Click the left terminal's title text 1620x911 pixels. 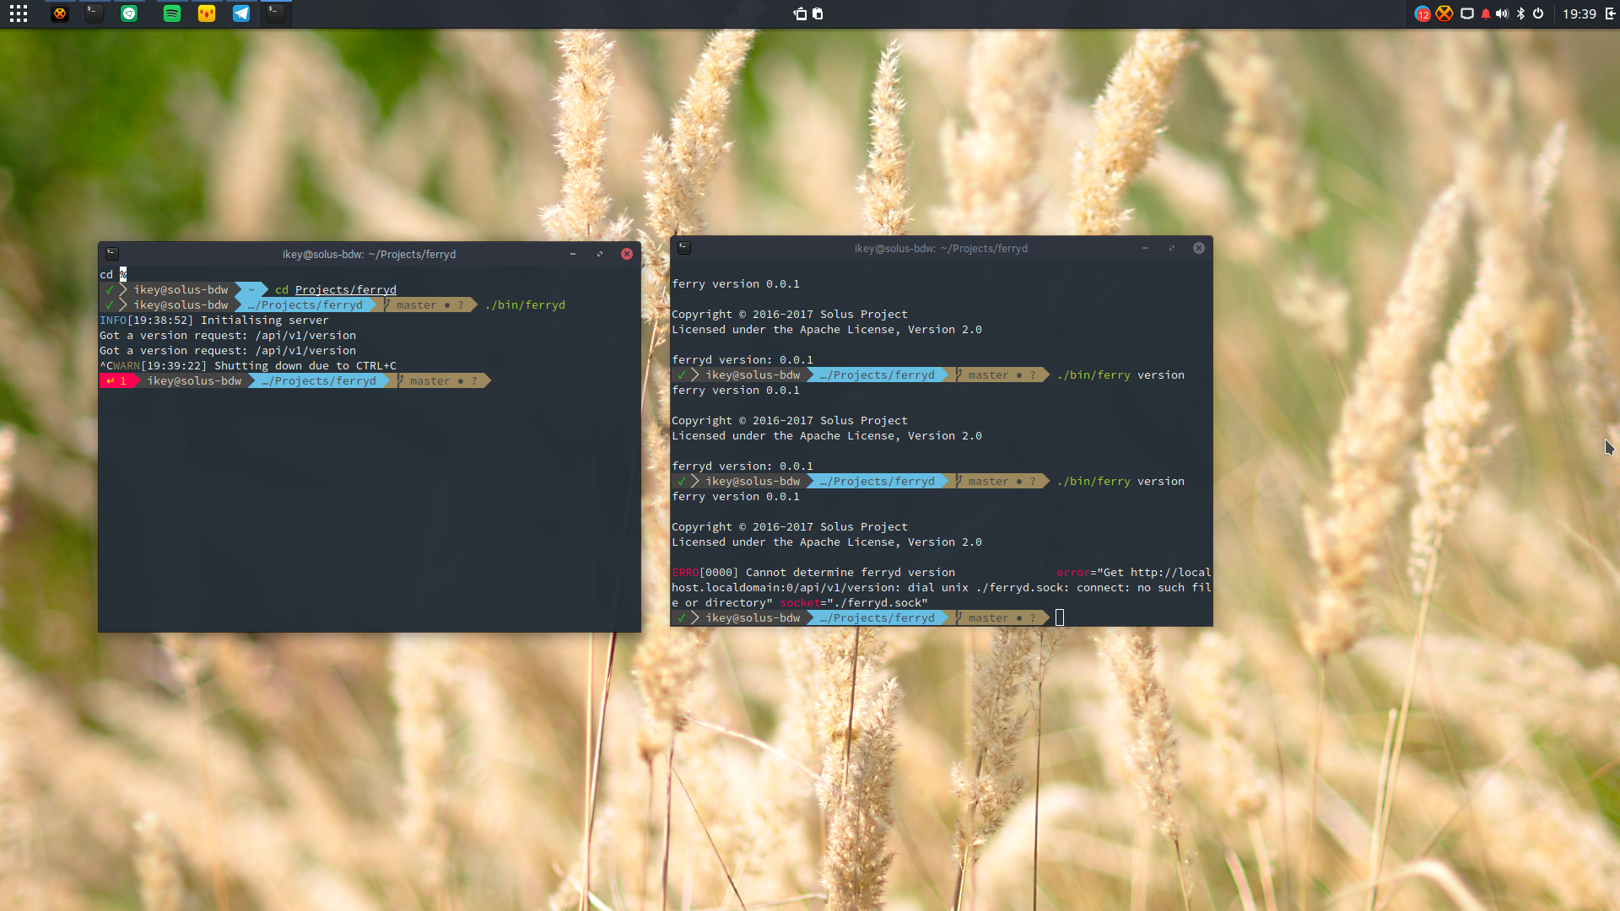tap(369, 254)
